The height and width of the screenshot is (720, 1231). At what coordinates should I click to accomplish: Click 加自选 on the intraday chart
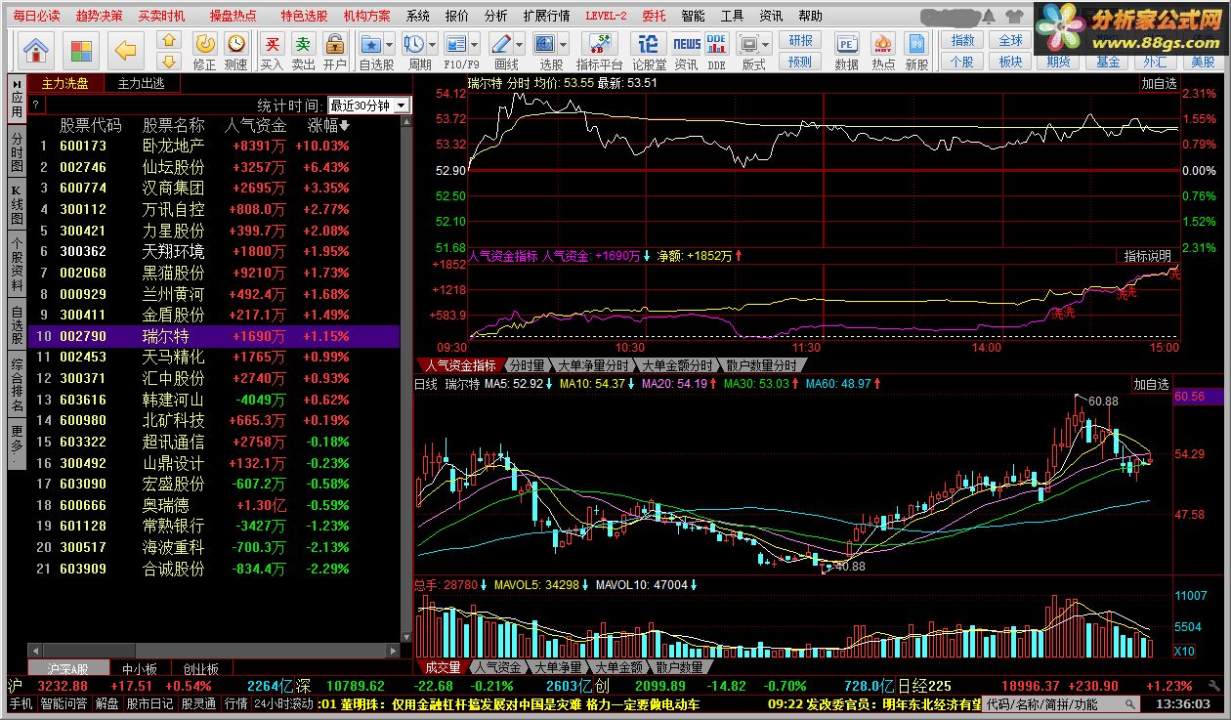coord(1160,83)
